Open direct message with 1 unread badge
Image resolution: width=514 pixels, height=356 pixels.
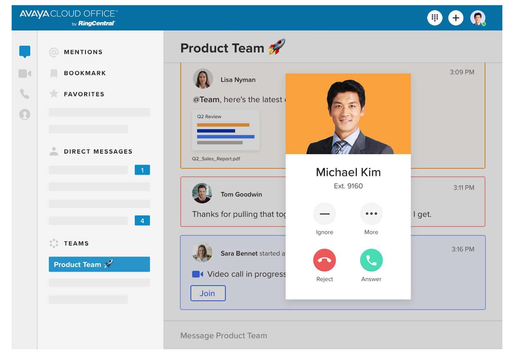coord(99,170)
